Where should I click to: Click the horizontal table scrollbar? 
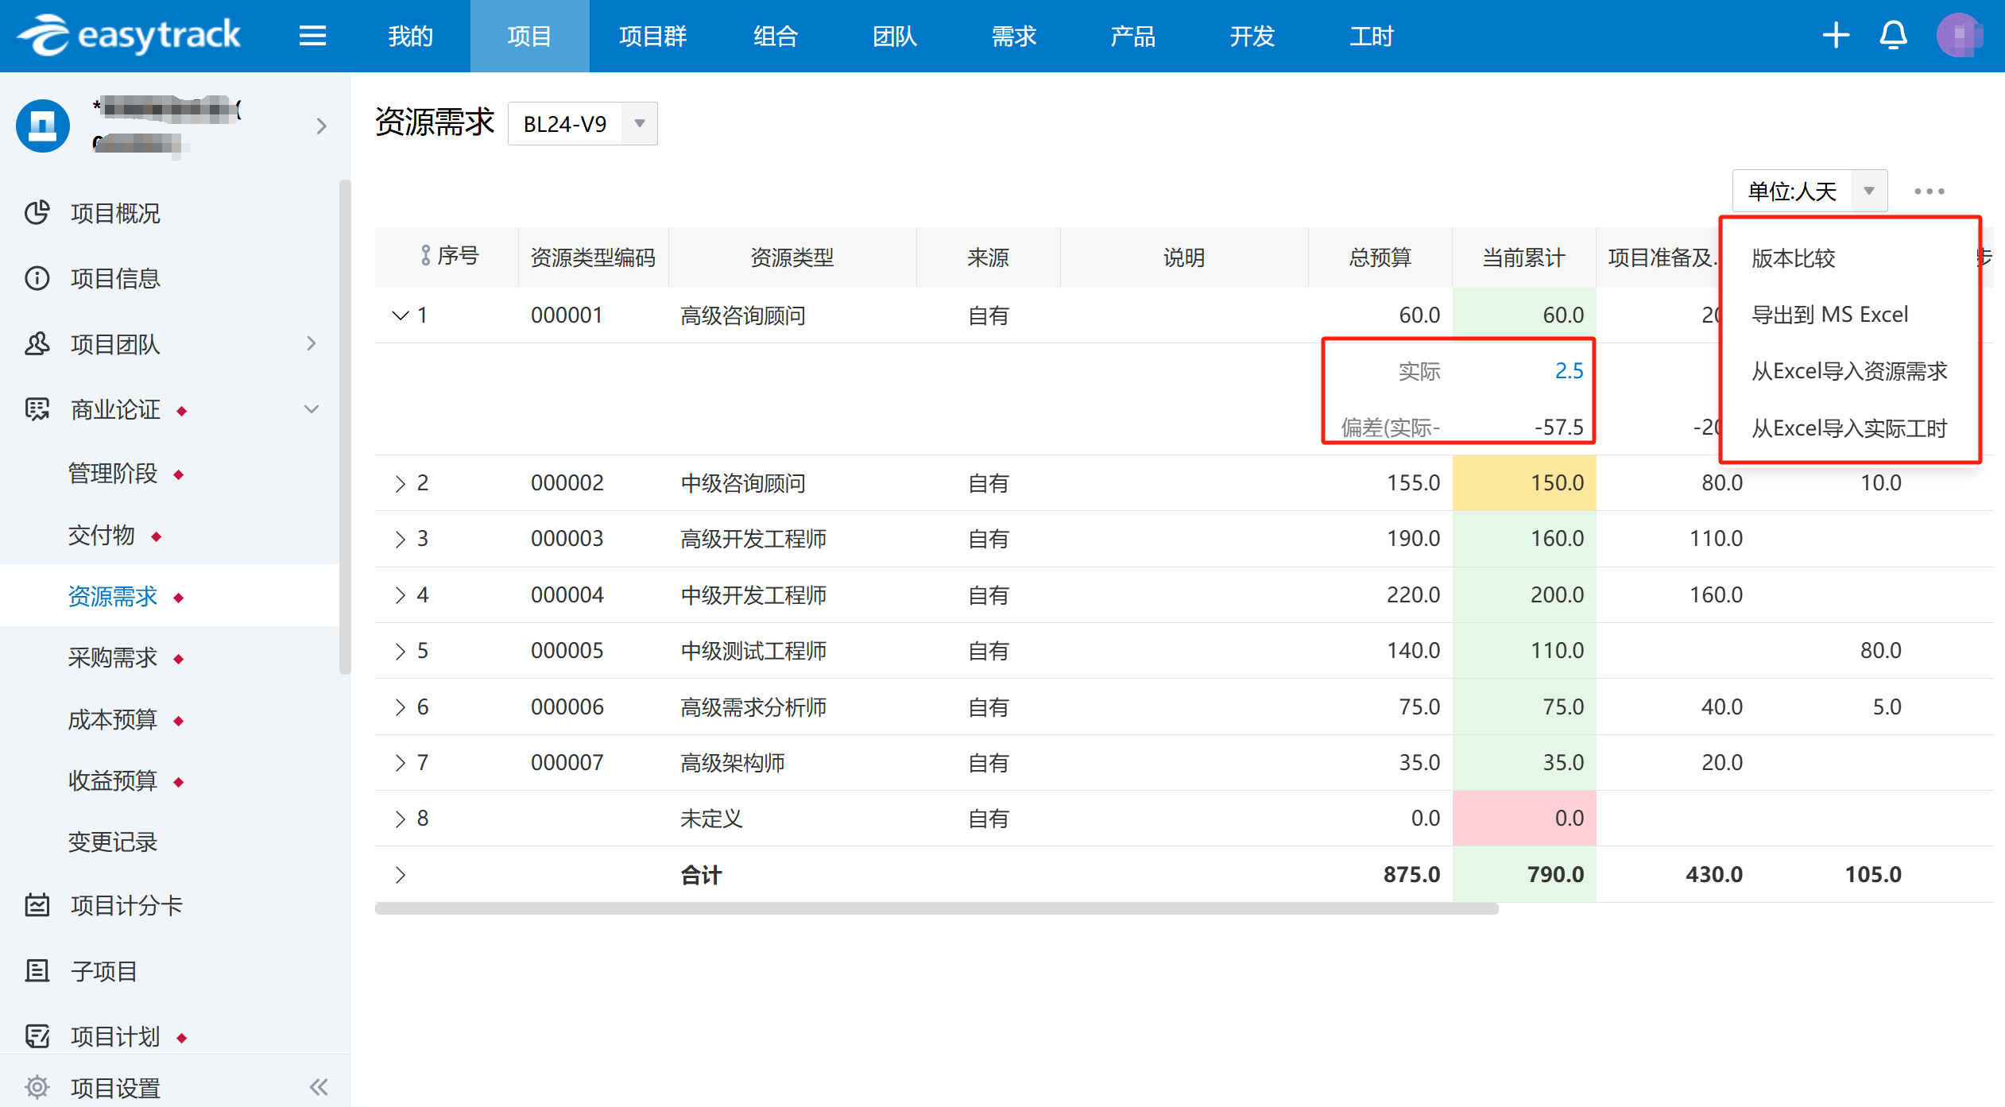pyautogui.click(x=936, y=909)
